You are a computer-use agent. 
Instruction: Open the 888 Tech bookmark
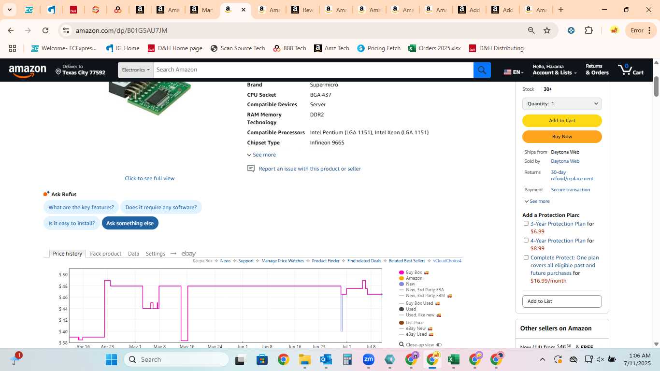coord(289,48)
